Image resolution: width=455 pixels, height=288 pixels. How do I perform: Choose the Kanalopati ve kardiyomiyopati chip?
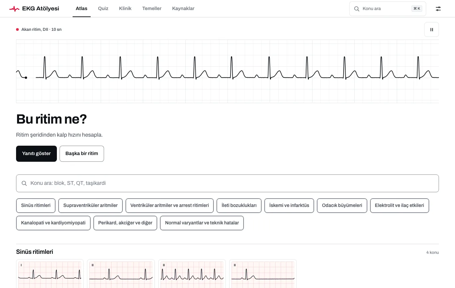point(53,223)
